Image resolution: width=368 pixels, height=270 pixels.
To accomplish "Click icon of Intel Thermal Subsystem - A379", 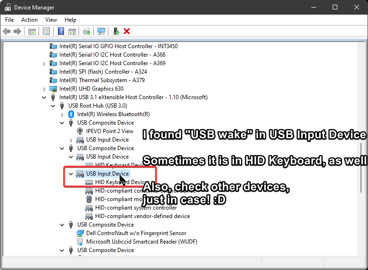I will [x=53, y=80].
